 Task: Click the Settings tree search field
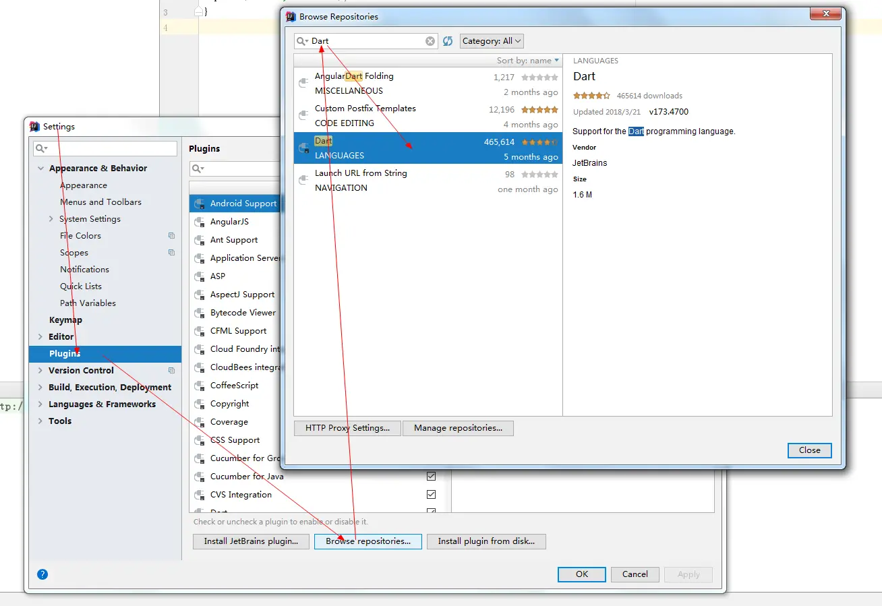coord(105,148)
